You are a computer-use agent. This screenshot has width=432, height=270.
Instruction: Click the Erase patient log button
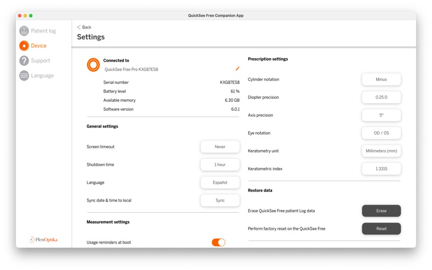(x=381, y=211)
